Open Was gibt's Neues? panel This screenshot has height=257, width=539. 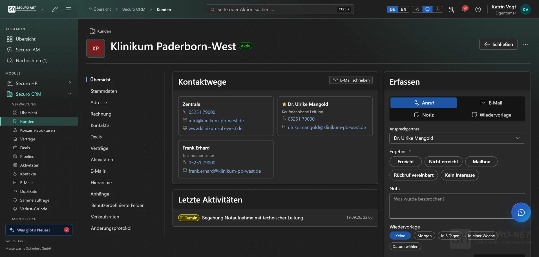(x=39, y=230)
